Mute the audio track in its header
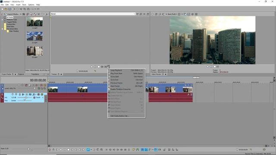 (x=38, y=94)
